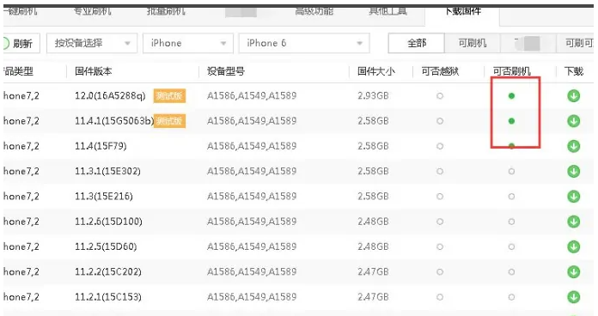The image size is (598, 316).
Task: Download the 11.3.1(15E302) firmware
Action: (x=573, y=171)
